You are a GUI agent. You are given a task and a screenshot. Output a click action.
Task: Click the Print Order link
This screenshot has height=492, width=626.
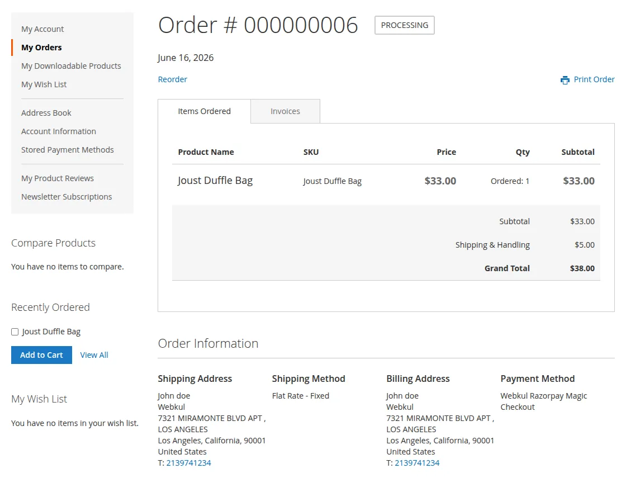[594, 79]
